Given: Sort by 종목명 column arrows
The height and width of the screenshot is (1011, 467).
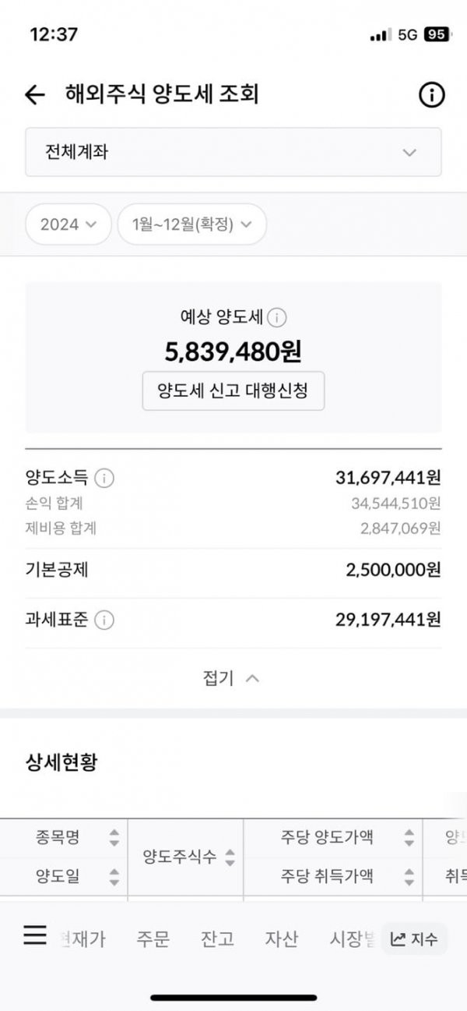Looking at the screenshot, I should tap(114, 838).
